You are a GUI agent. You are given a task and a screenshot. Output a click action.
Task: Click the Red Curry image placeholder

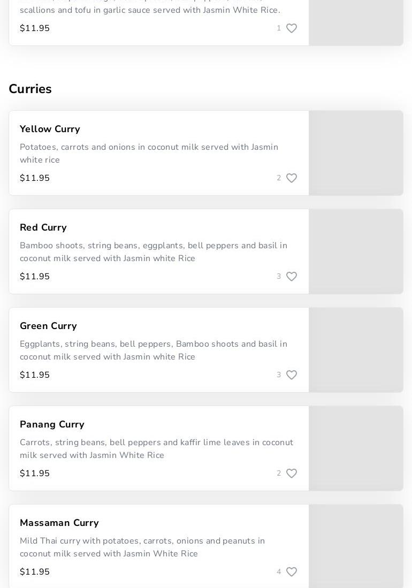pos(356,251)
